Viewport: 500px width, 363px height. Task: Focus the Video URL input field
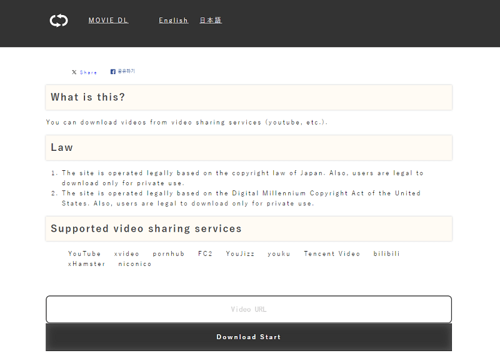click(x=248, y=309)
